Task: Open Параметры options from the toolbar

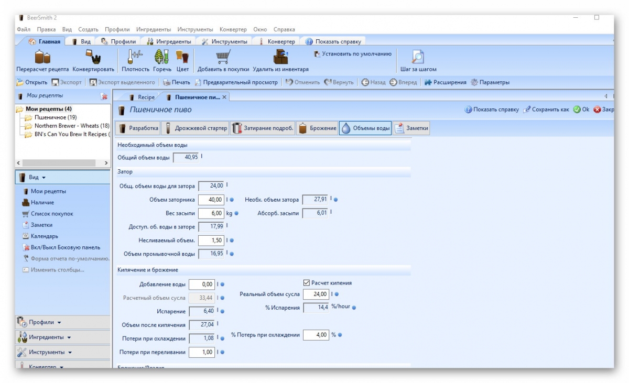Action: point(490,82)
